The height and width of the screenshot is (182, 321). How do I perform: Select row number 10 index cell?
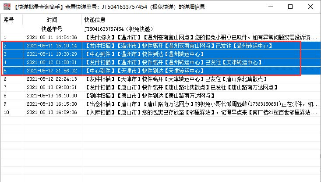pos(6,112)
